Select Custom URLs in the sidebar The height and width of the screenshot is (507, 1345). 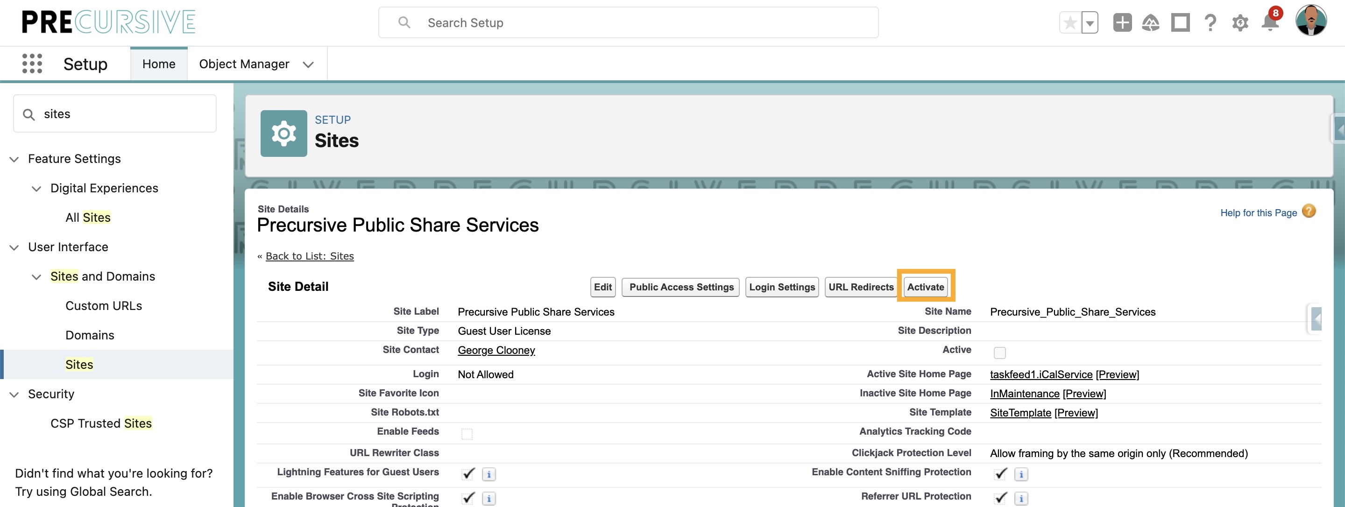(x=104, y=305)
